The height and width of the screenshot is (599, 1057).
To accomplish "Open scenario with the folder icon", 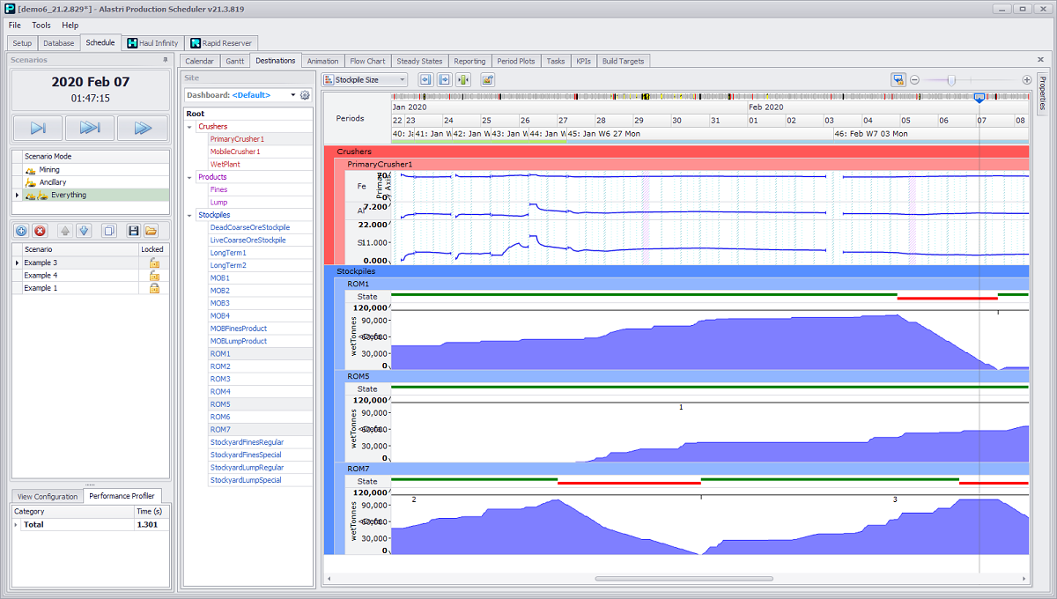I will (152, 231).
